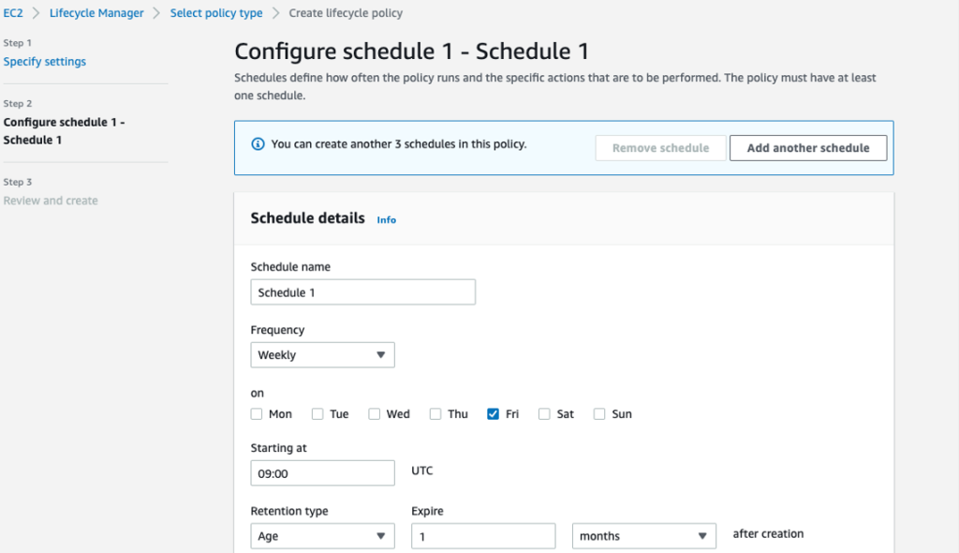The width and height of the screenshot is (959, 553).
Task: Click the info icon in the schedules banner
Action: [258, 142]
